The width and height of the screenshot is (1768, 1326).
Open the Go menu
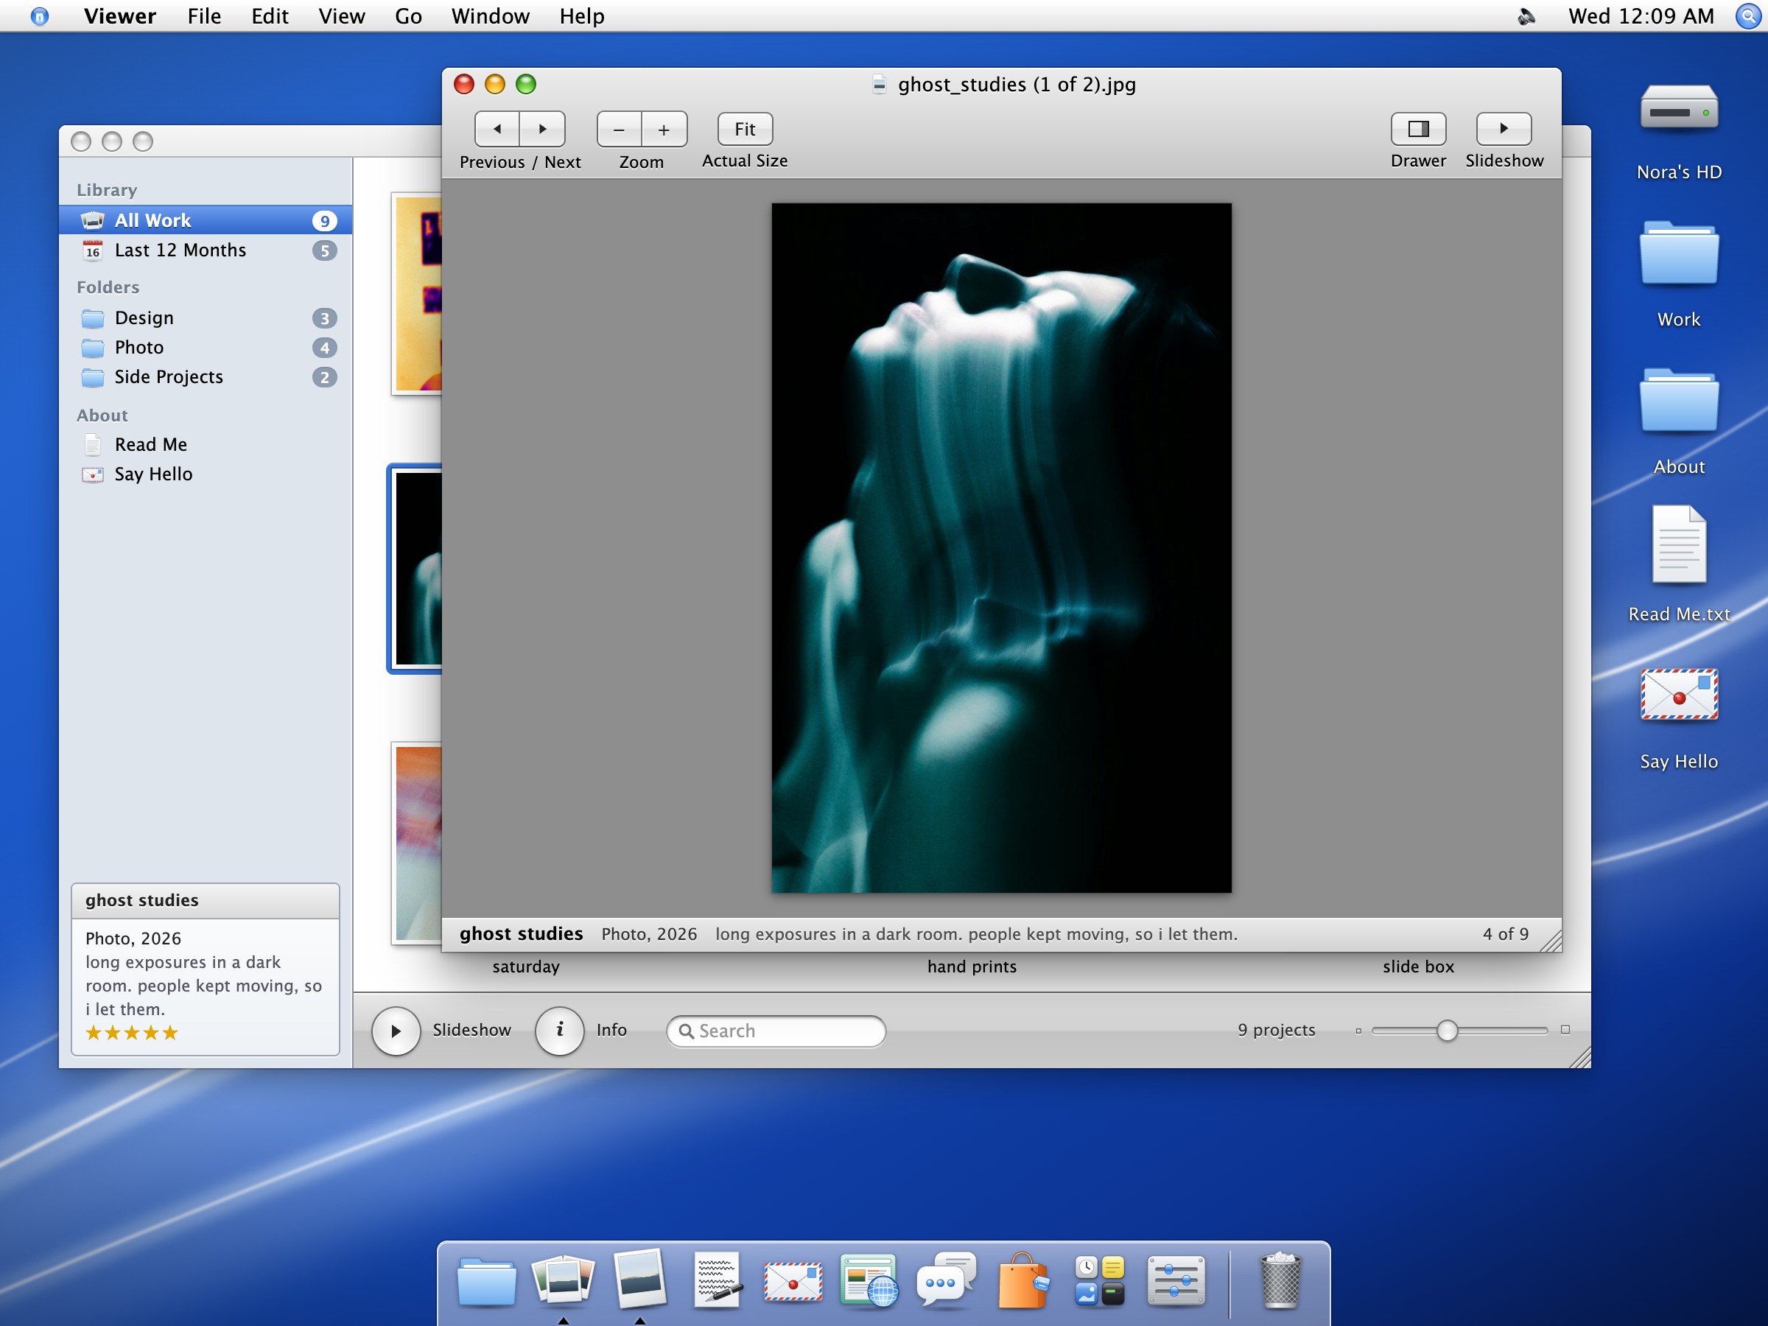pyautogui.click(x=408, y=16)
